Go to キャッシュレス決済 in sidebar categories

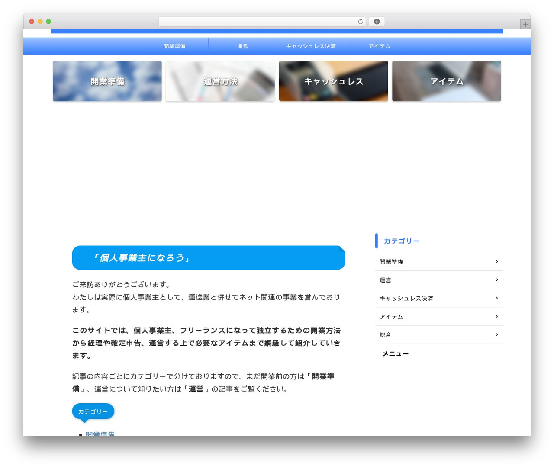pos(439,298)
